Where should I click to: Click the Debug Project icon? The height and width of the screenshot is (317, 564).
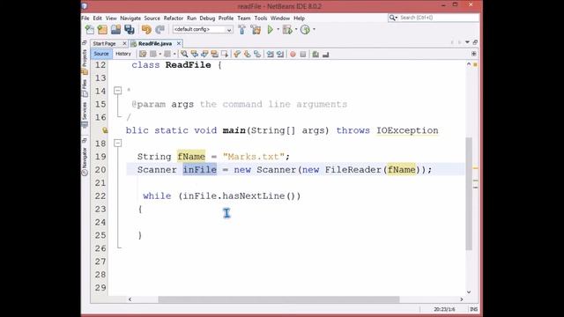click(x=287, y=29)
